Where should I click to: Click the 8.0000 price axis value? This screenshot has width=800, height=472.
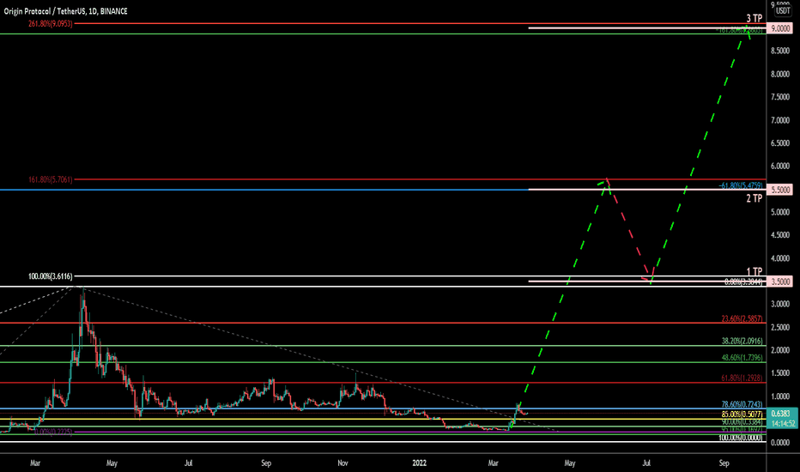point(780,75)
